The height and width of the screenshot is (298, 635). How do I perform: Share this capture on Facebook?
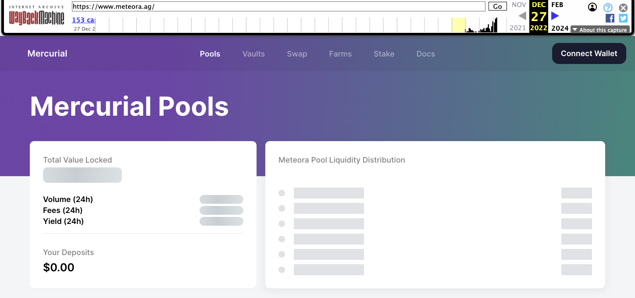610,18
